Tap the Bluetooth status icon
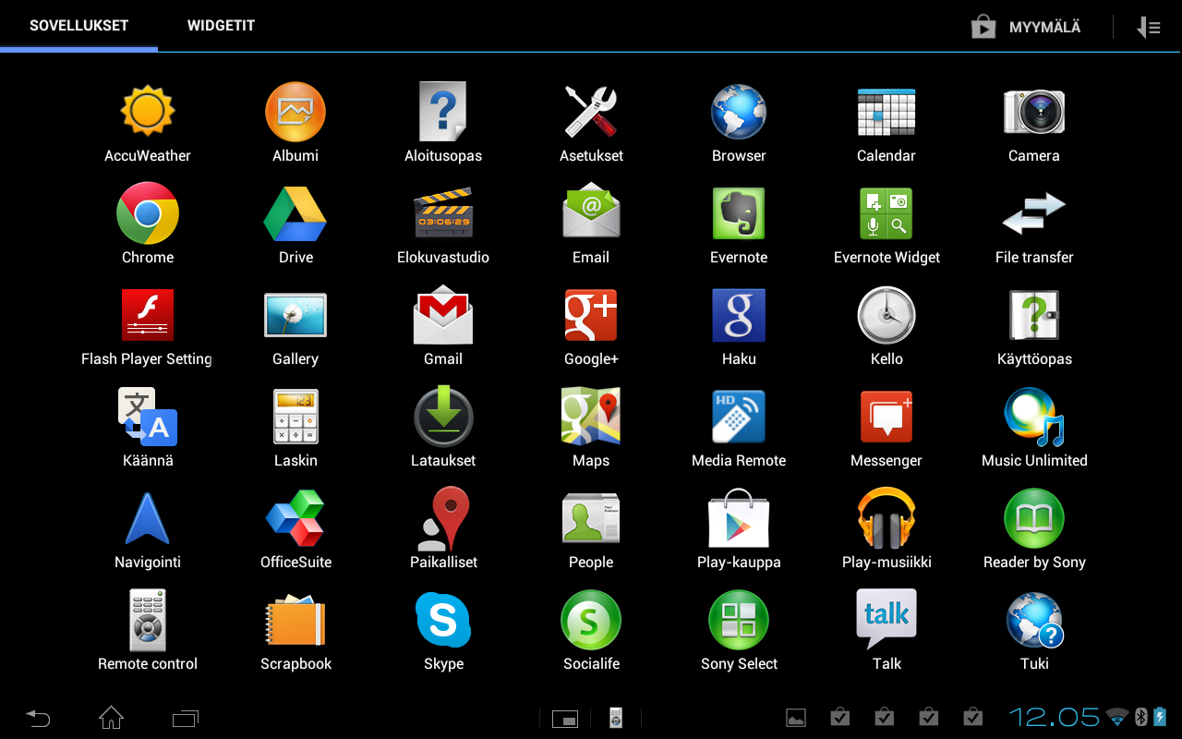Image resolution: width=1182 pixels, height=739 pixels. (1140, 718)
